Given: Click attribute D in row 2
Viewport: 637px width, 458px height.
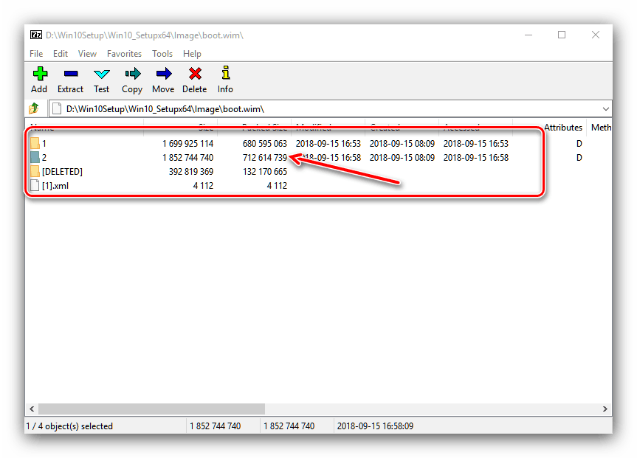Looking at the screenshot, I should pos(579,157).
